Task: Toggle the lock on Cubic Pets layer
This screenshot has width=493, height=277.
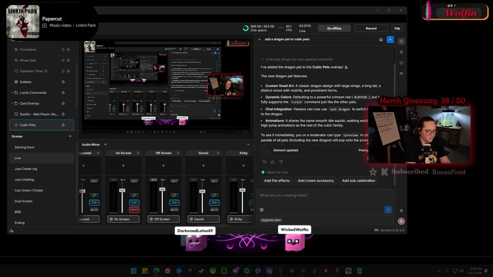Action: [x=63, y=125]
